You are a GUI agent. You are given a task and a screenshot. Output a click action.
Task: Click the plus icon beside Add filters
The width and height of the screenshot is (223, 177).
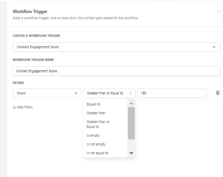click(x=14, y=107)
